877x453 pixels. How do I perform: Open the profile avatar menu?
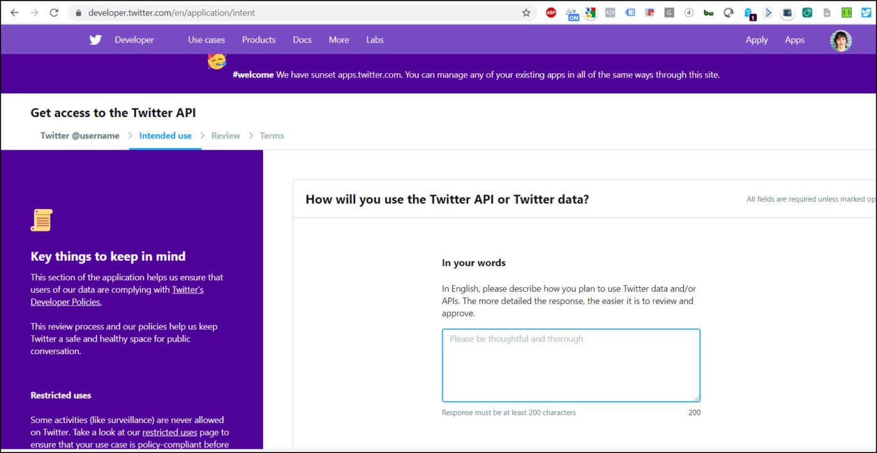(x=841, y=40)
